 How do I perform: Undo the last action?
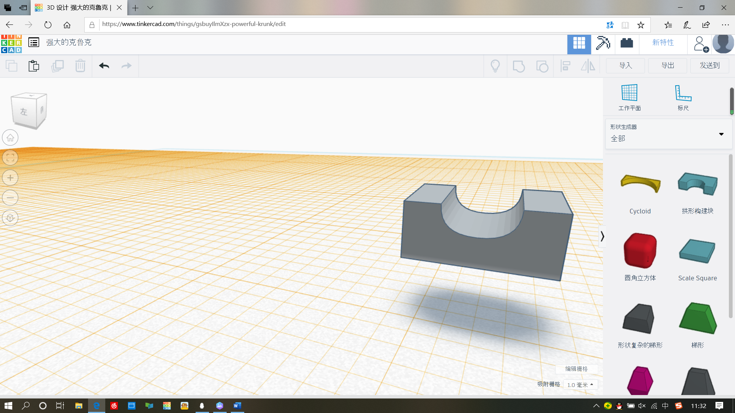pos(104,66)
